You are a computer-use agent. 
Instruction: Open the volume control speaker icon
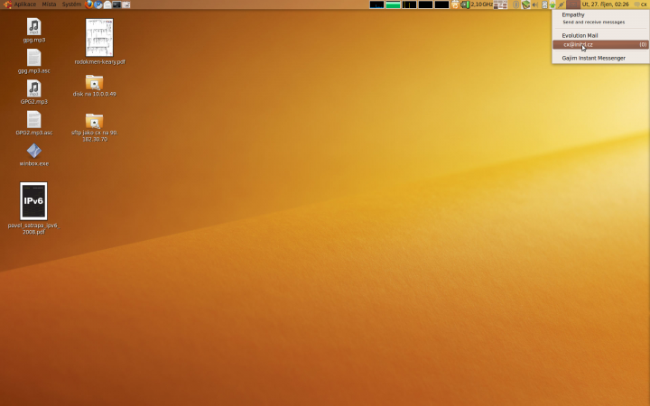coord(534,5)
